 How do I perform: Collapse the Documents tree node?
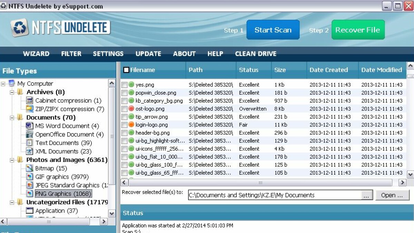pyautogui.click(x=12, y=118)
